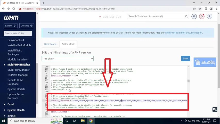Open Module Installers in sidebar
The height and width of the screenshot is (124, 220).
pyautogui.click(x=18, y=60)
